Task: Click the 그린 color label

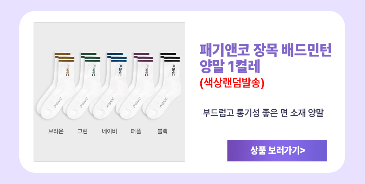Action: pyautogui.click(x=82, y=131)
